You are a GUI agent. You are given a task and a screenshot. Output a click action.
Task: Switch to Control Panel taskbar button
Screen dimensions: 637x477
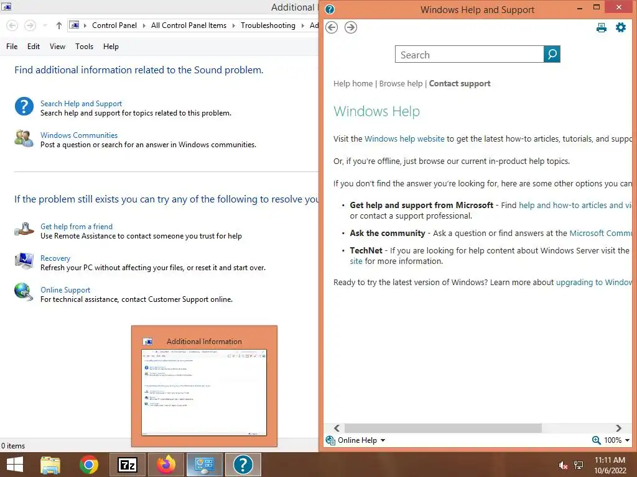pyautogui.click(x=204, y=465)
